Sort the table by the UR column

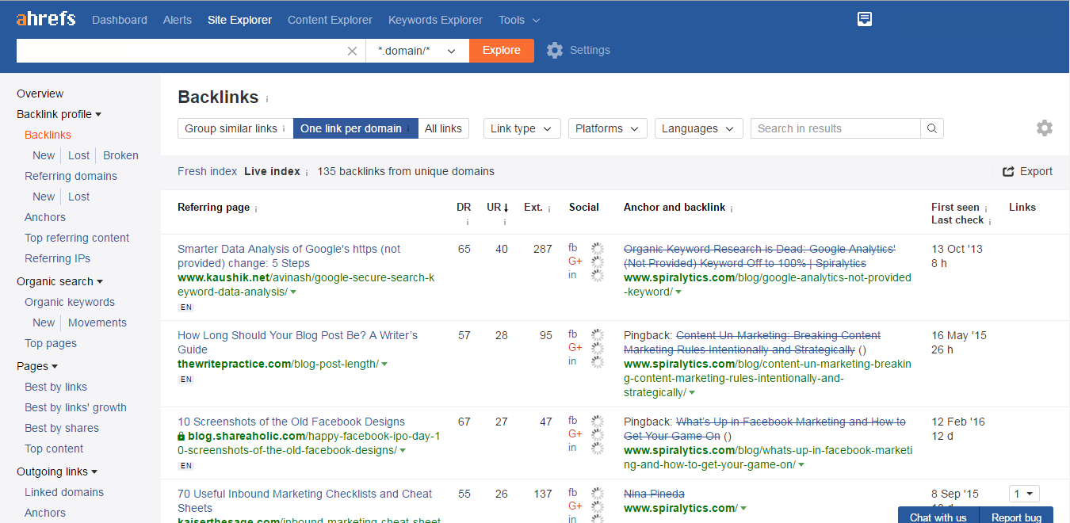pyautogui.click(x=498, y=207)
